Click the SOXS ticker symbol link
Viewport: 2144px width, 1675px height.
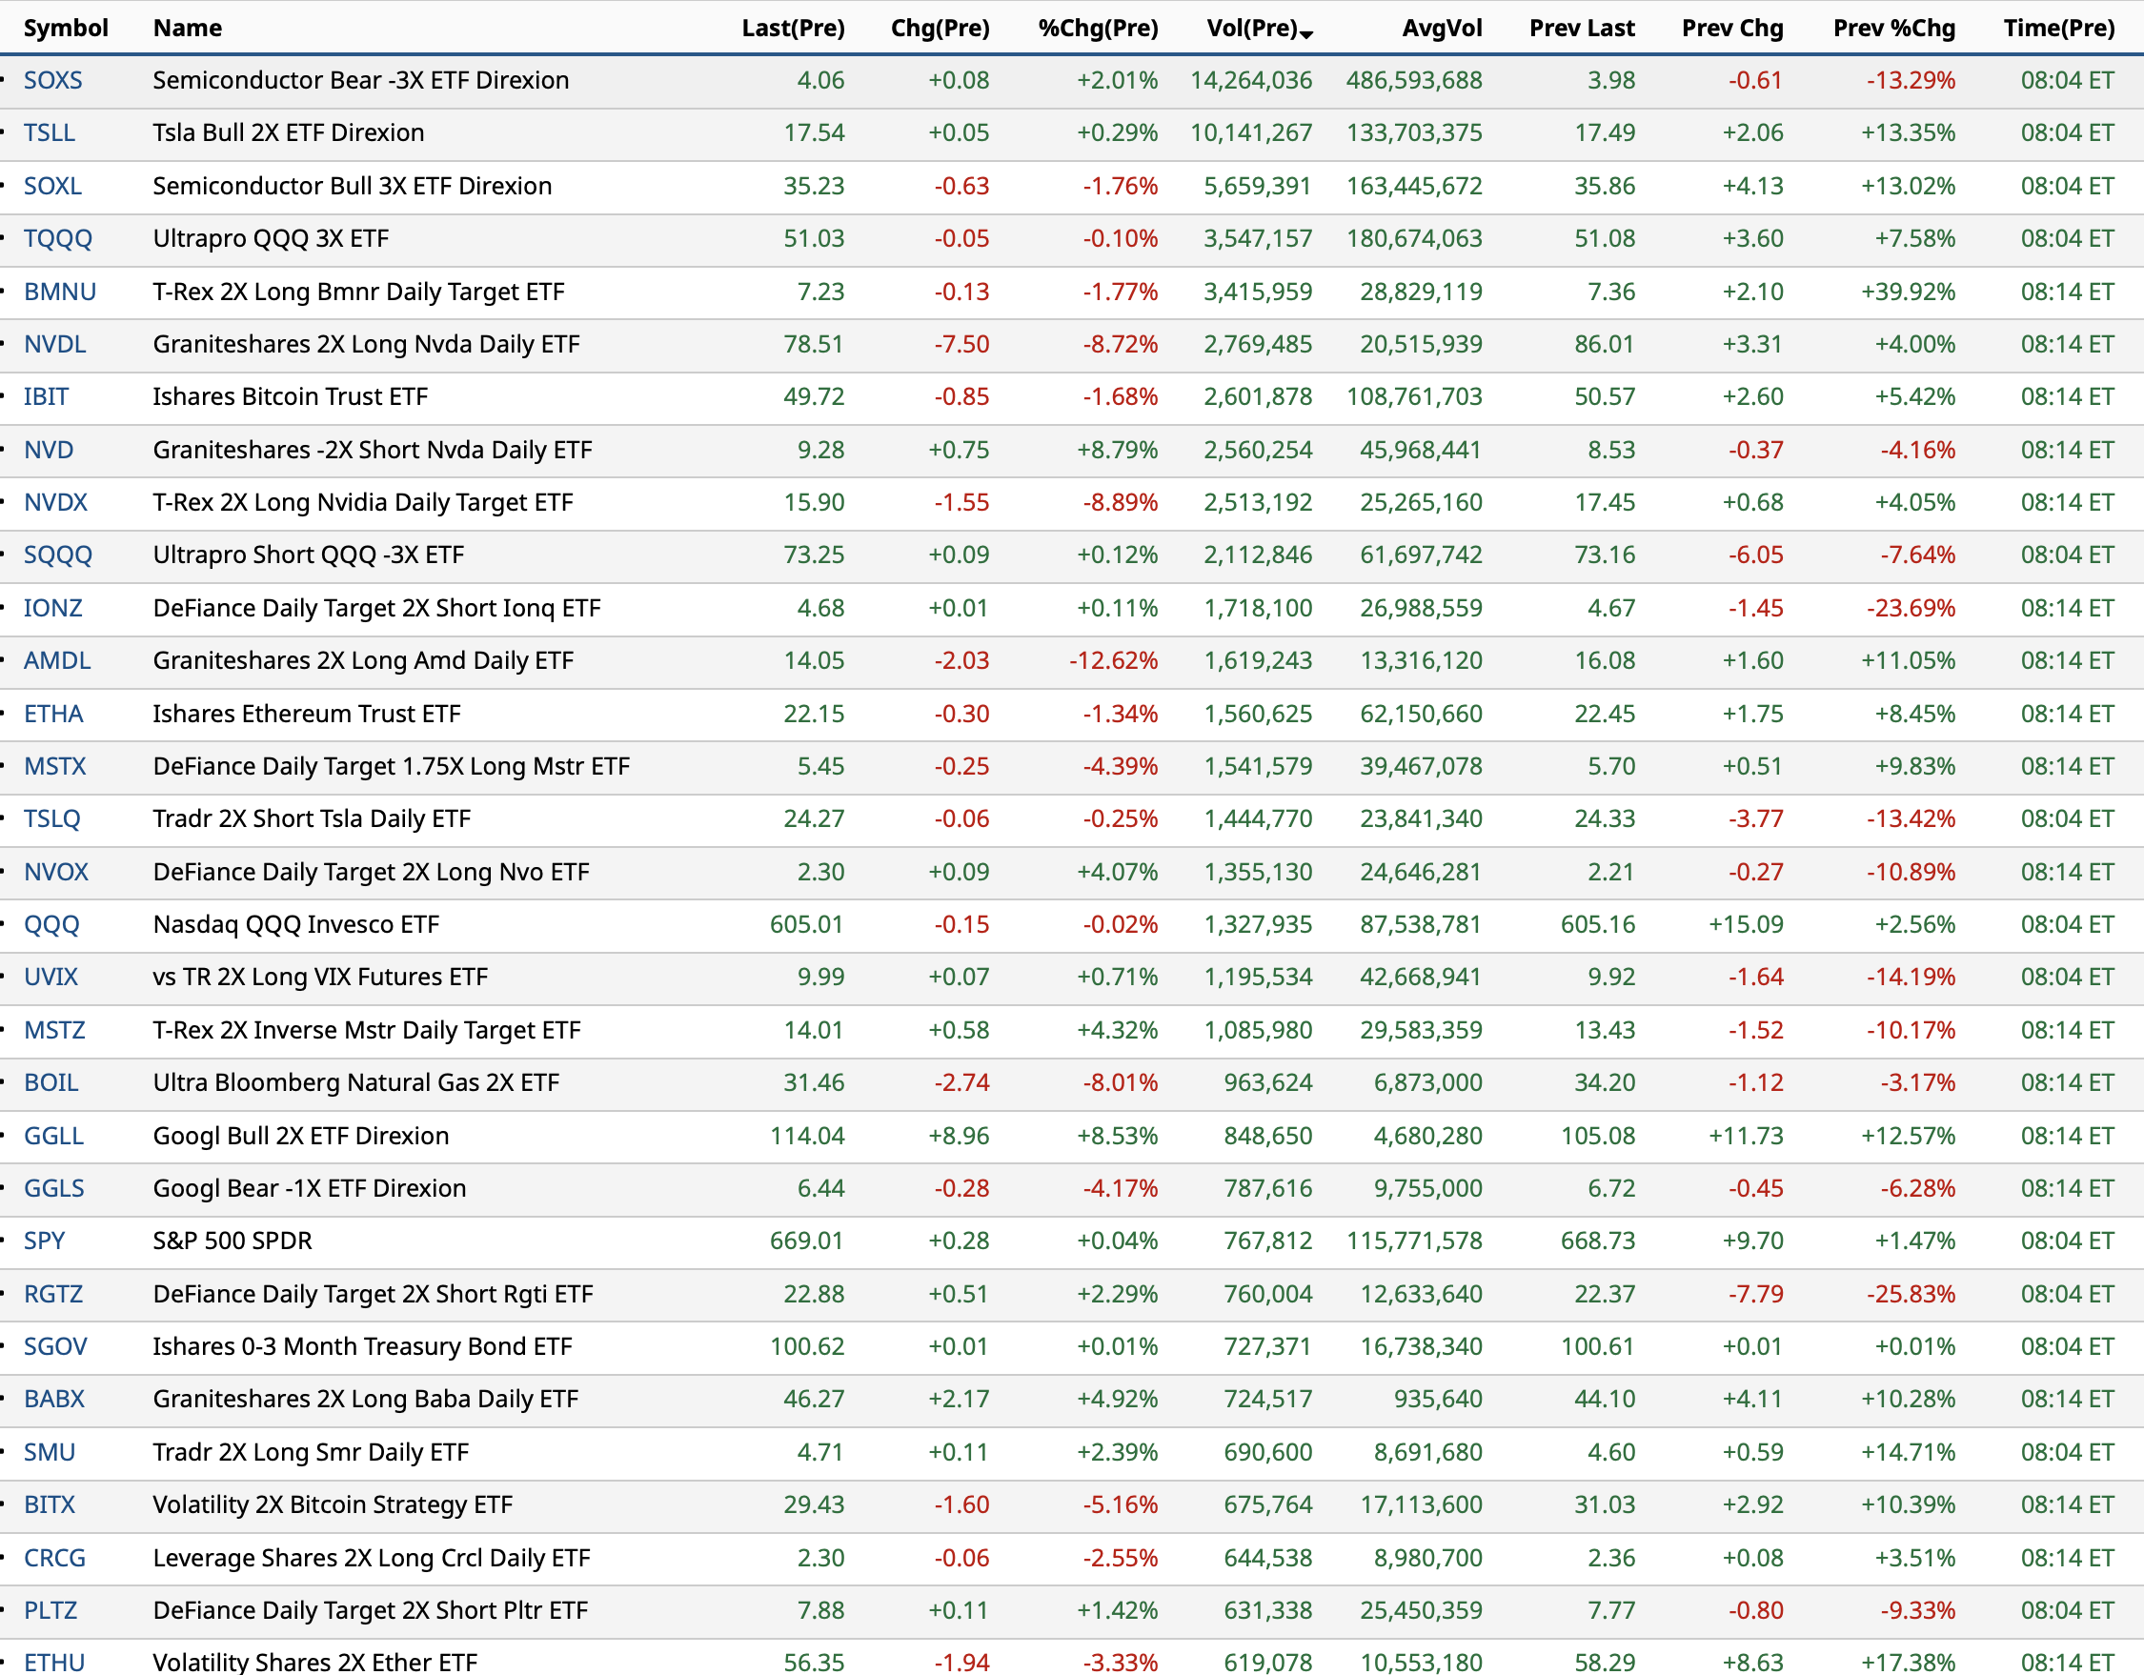(x=53, y=80)
